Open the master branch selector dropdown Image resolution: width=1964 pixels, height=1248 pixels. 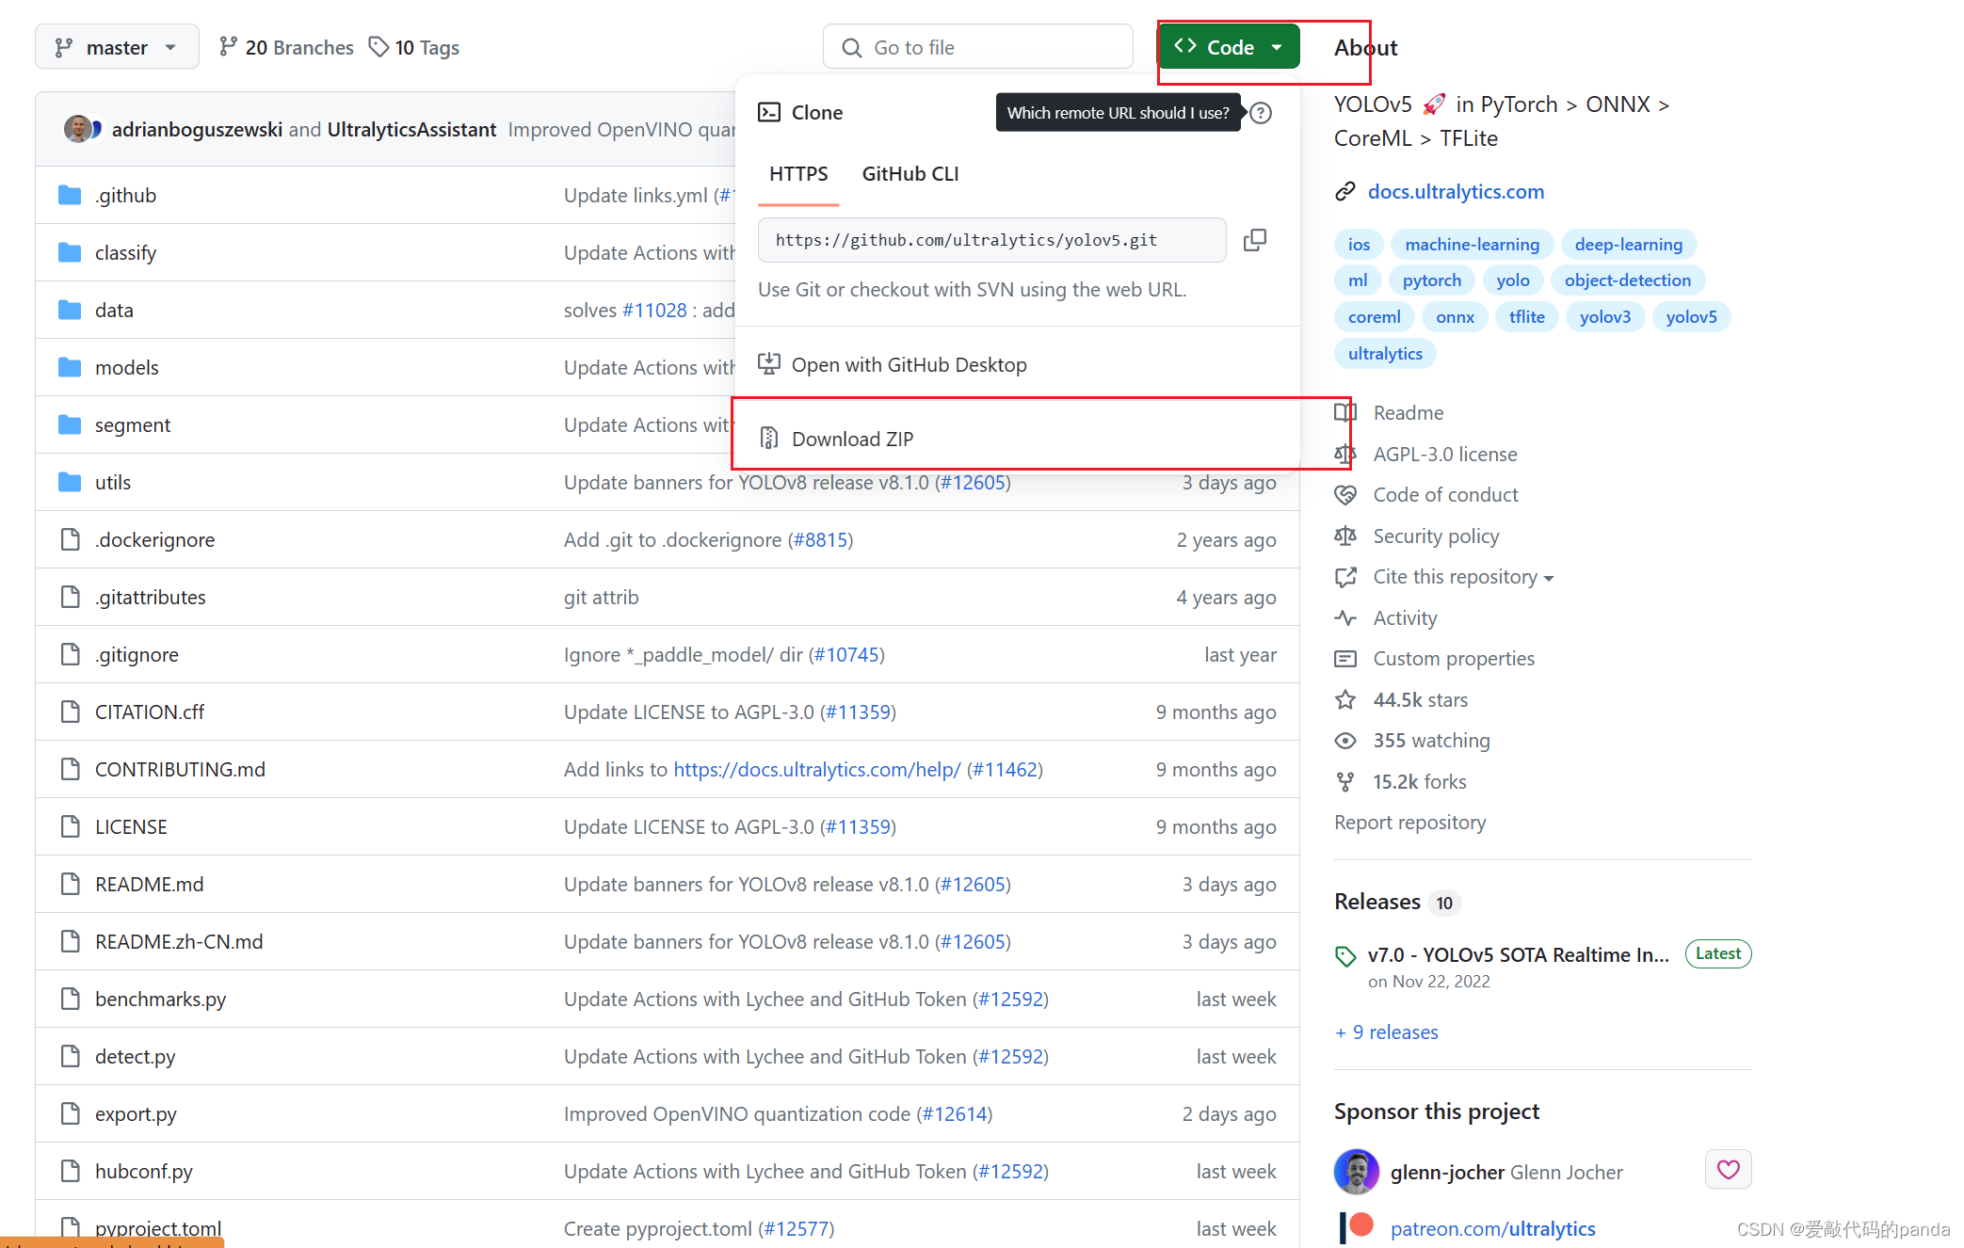point(117,47)
